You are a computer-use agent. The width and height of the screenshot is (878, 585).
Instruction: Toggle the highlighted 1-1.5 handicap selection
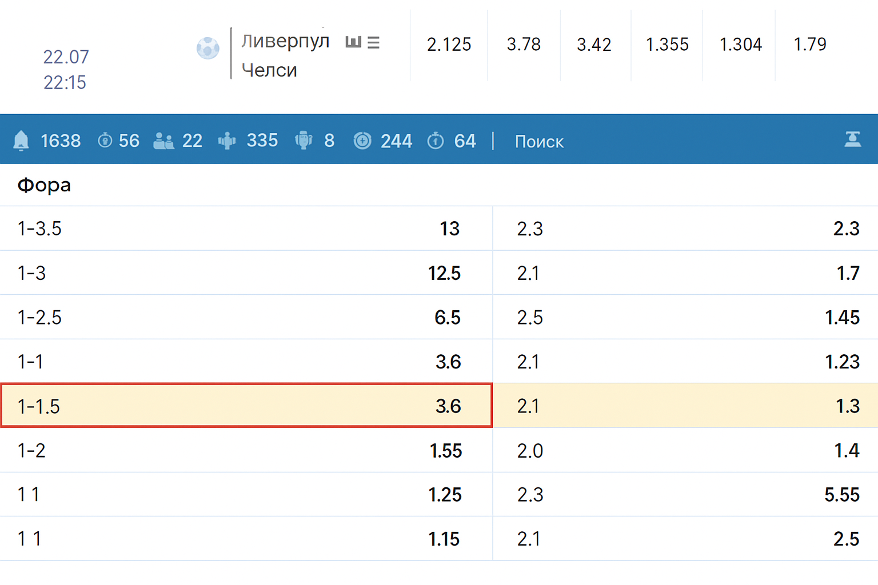point(246,406)
